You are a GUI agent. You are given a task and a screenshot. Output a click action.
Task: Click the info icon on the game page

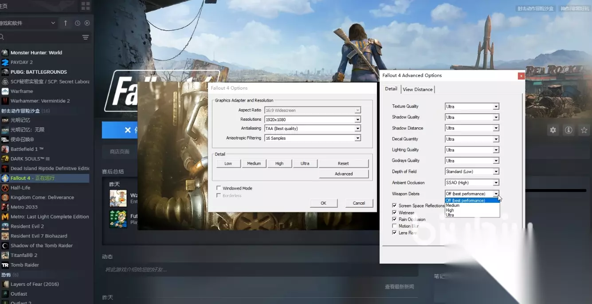point(568,130)
